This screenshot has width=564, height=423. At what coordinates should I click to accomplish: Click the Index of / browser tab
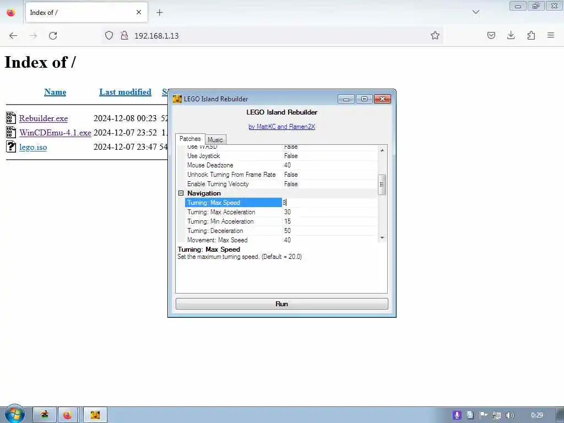86,13
